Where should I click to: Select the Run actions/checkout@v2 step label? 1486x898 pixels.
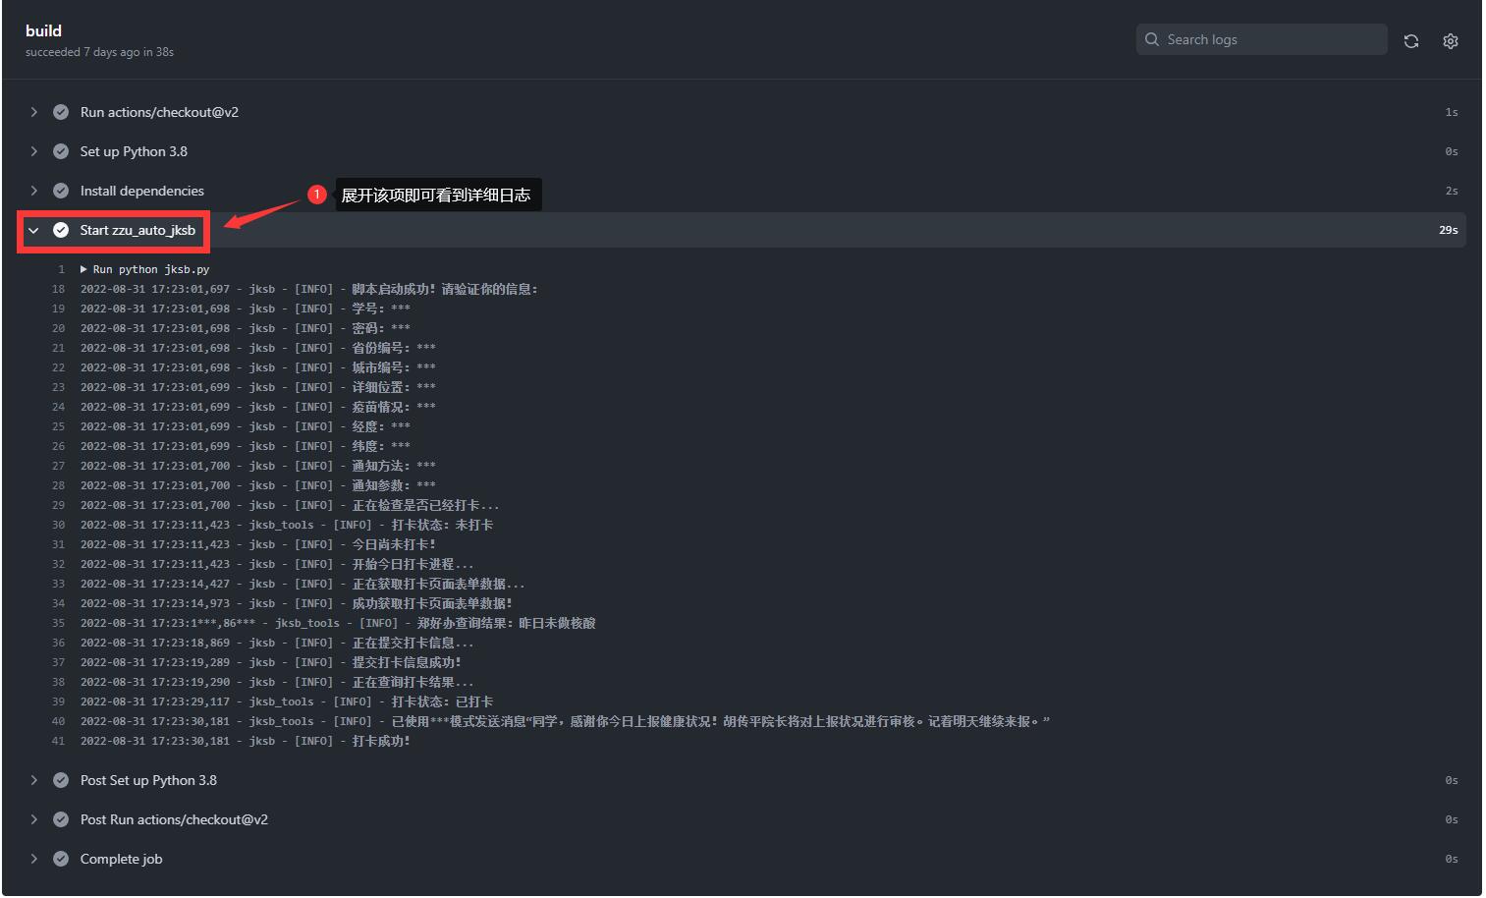click(159, 112)
